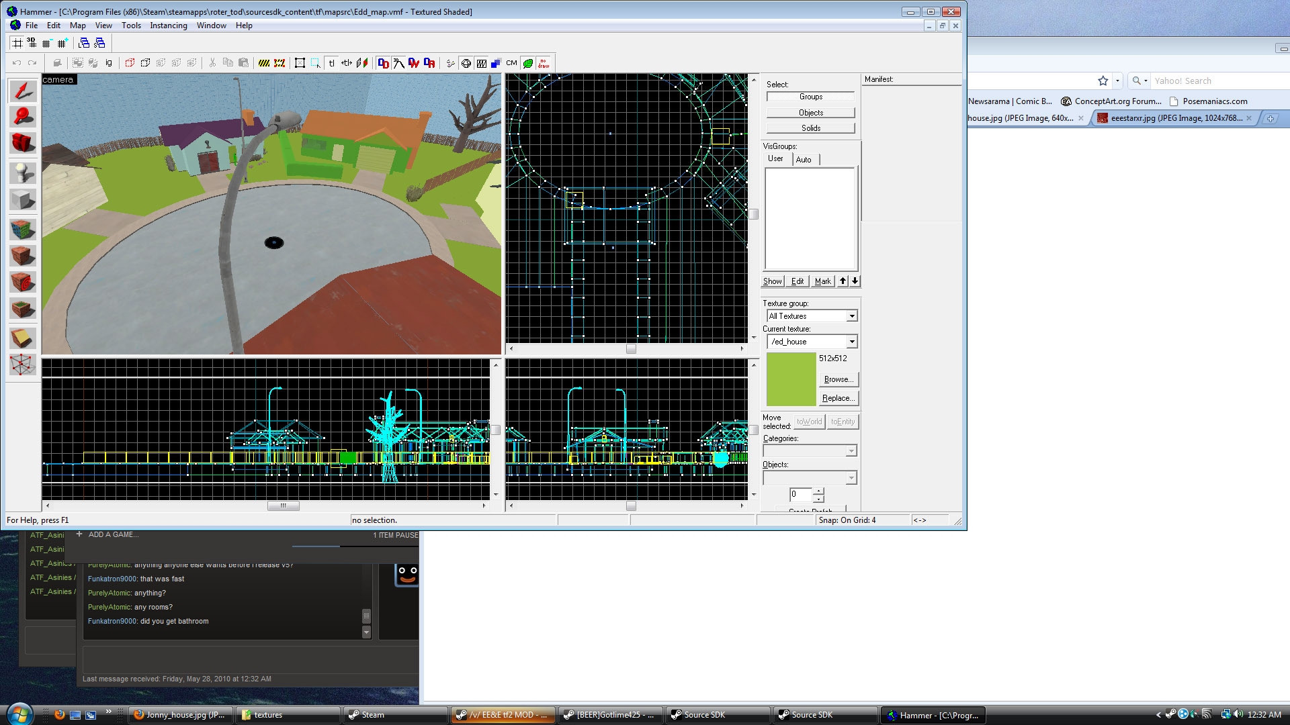Viewport: 1290px width, 725px height.
Task: Choose the Camera tool
Action: (x=23, y=143)
